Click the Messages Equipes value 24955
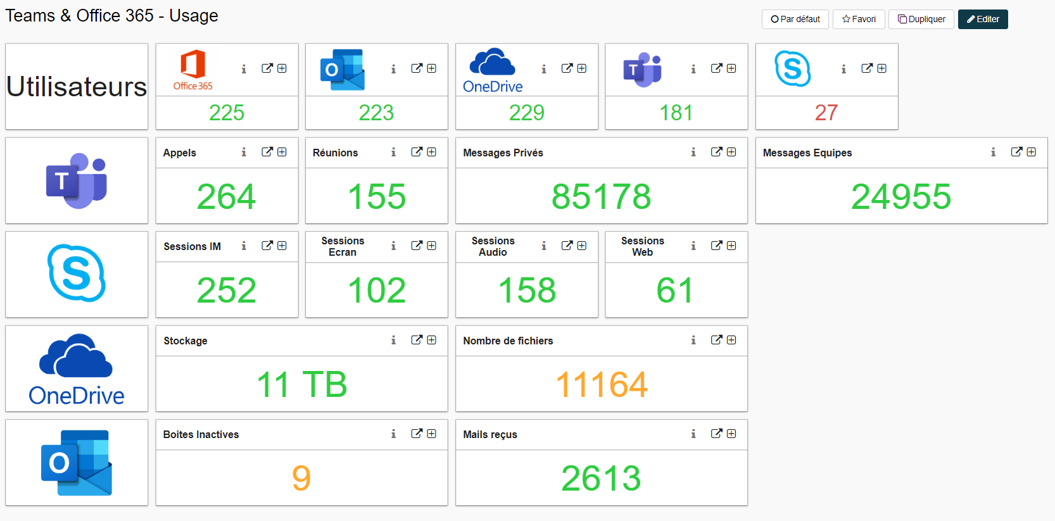The image size is (1055, 521). click(x=901, y=196)
